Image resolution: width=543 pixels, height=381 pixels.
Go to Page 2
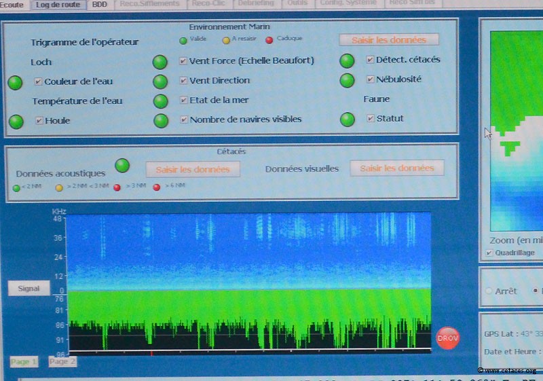click(x=62, y=361)
